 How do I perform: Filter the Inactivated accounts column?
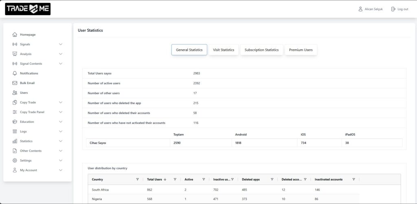(353, 179)
